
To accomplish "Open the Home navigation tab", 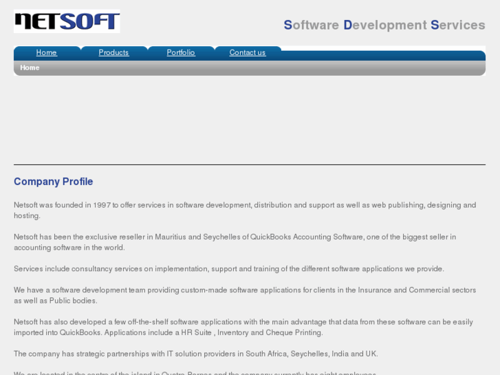I will pyautogui.click(x=47, y=53).
